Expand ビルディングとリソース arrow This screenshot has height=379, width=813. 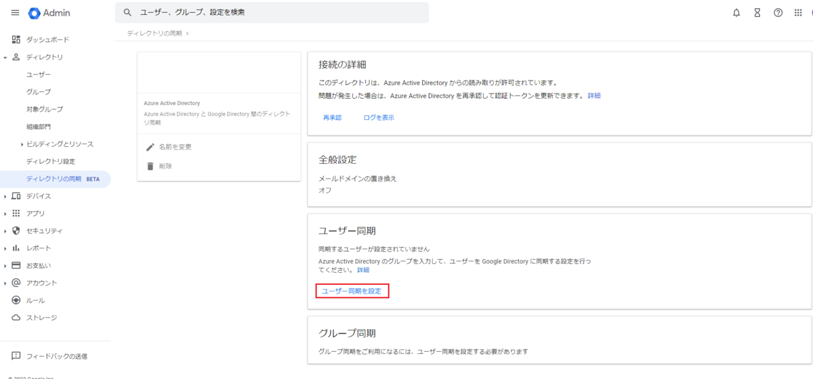pos(22,144)
